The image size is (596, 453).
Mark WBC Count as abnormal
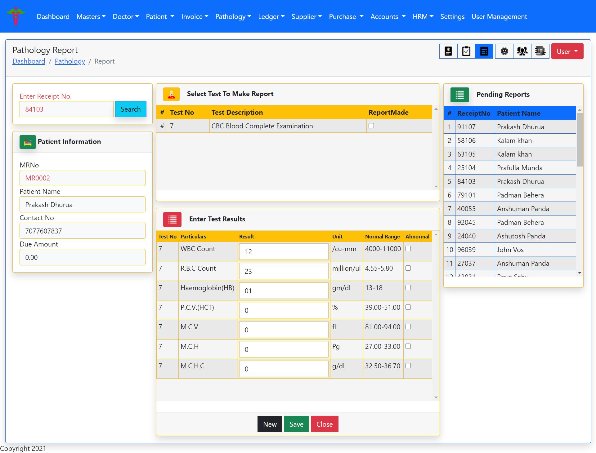coord(408,249)
